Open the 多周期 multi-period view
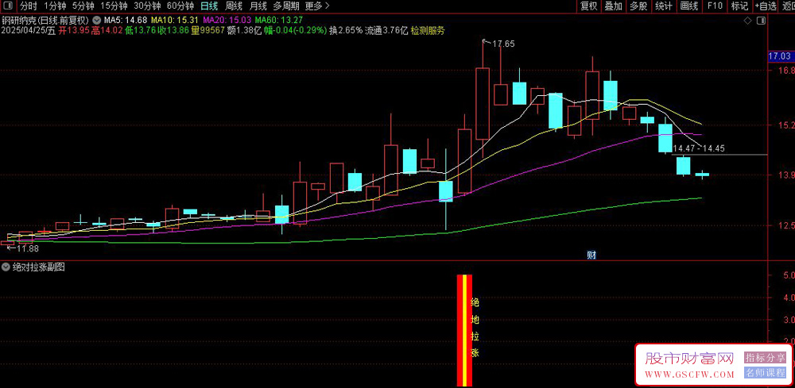Viewport: 795px width, 388px height. click(x=286, y=6)
